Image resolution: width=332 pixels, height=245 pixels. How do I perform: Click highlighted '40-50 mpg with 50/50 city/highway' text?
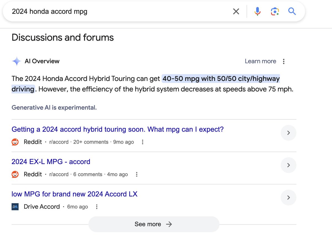tap(221, 79)
